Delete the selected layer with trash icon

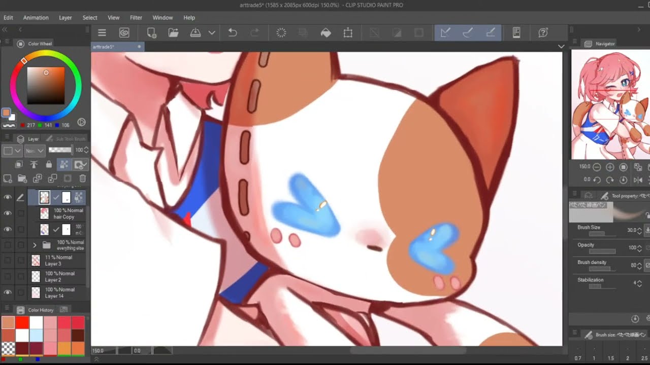[83, 178]
